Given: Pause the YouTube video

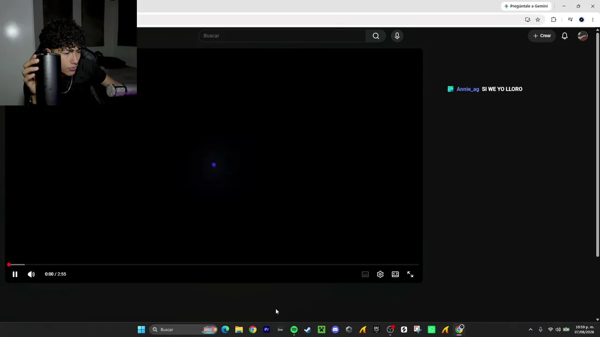Looking at the screenshot, I should (x=15, y=274).
